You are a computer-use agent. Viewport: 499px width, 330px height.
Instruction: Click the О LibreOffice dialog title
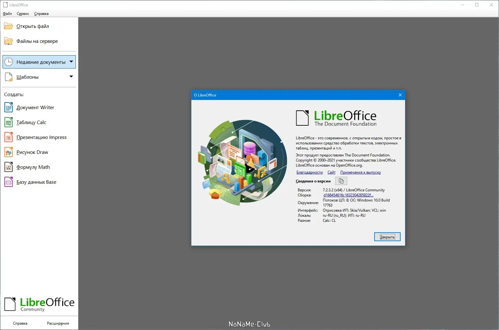(205, 95)
